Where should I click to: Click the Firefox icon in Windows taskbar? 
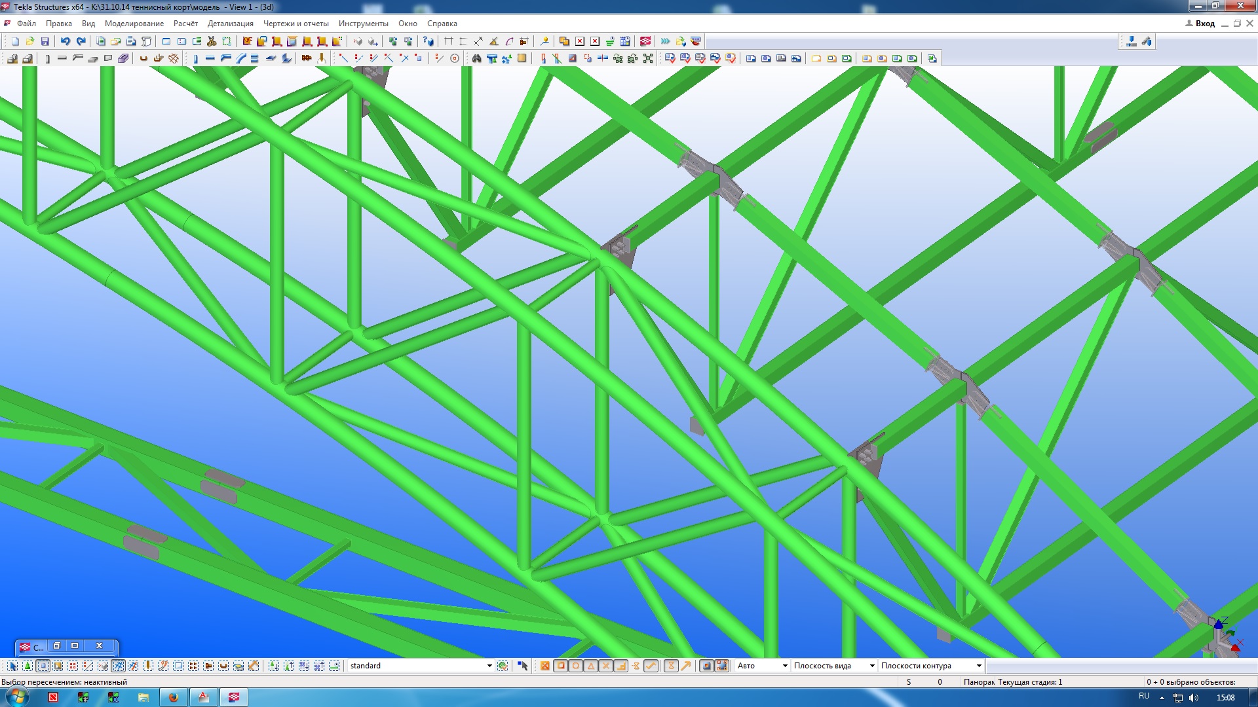(x=174, y=697)
